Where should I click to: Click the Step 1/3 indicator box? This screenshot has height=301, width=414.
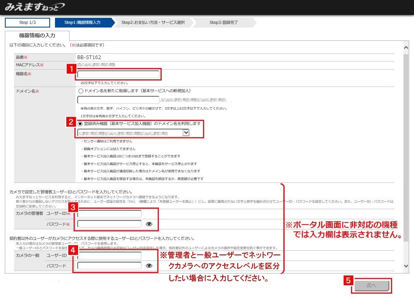tap(27, 23)
